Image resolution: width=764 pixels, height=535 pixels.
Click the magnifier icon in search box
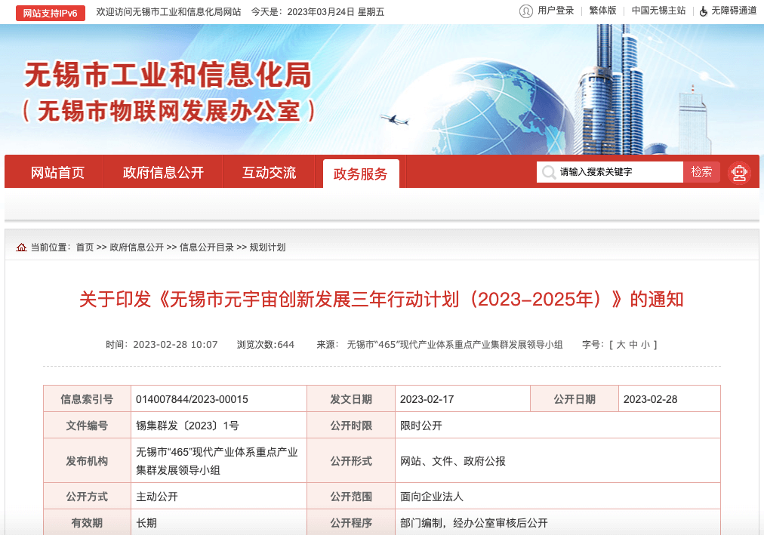(549, 172)
